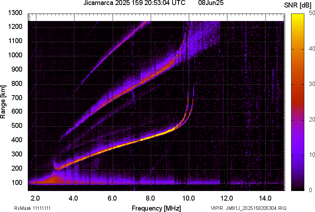Image resolution: width=315 pixels, height=212 pixels.
Task: Click the 10.0 frequency tick label
Action: 188,198
